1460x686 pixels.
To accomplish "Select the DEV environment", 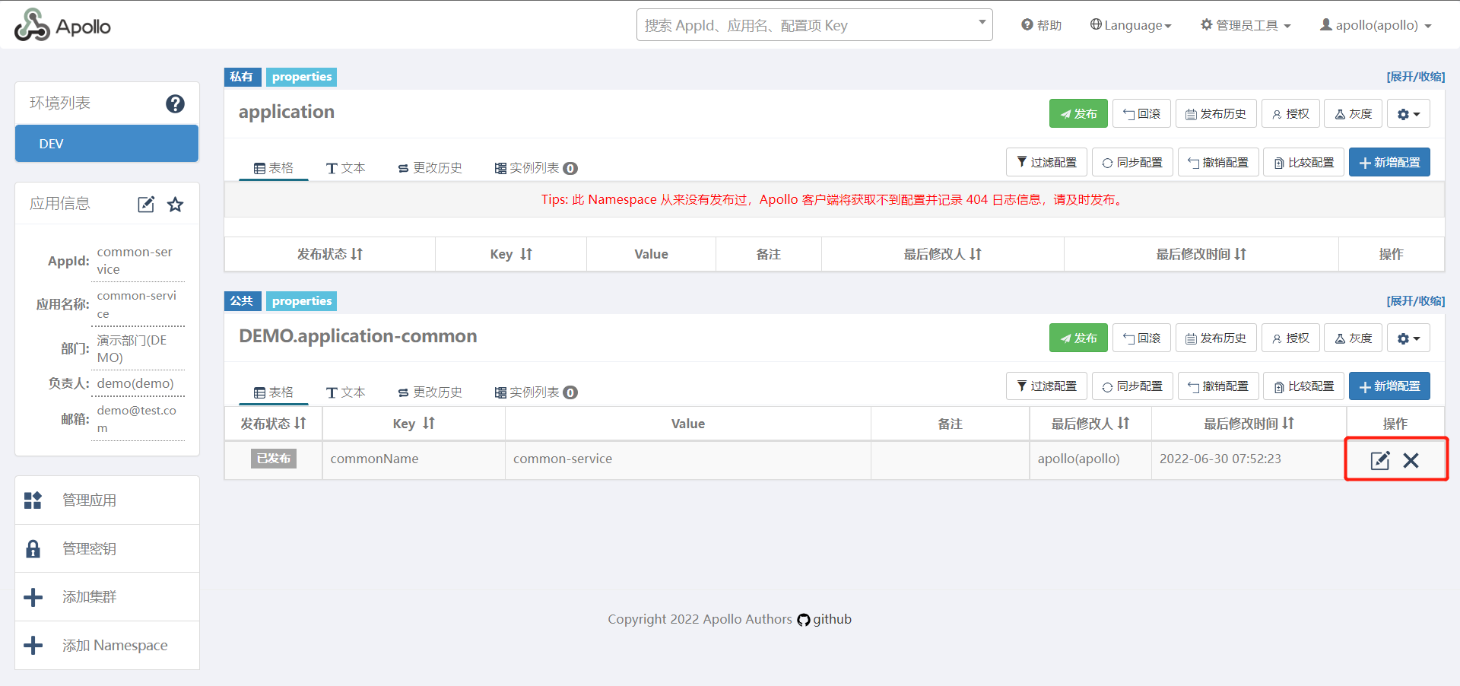I will point(106,144).
